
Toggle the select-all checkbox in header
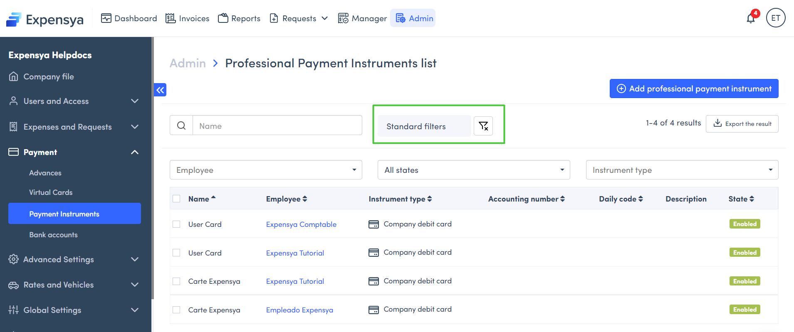point(176,199)
